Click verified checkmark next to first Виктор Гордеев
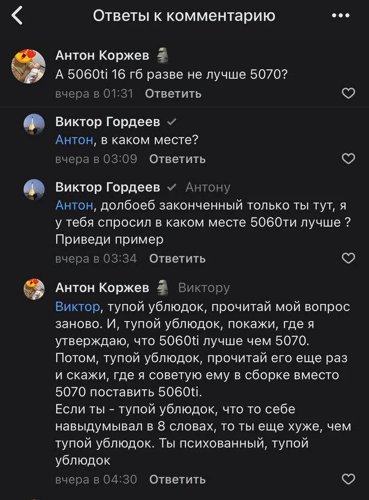The height and width of the screenshot is (500, 369). 172,122
